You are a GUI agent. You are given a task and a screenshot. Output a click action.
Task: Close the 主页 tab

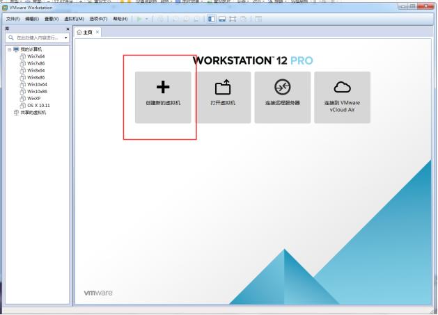point(97,32)
